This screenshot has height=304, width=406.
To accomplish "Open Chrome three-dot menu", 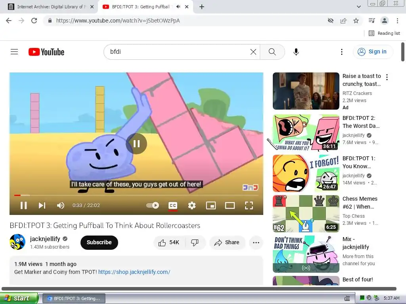I will coord(397,21).
